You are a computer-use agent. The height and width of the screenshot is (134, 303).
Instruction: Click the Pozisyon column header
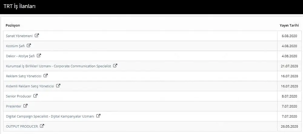13,25
